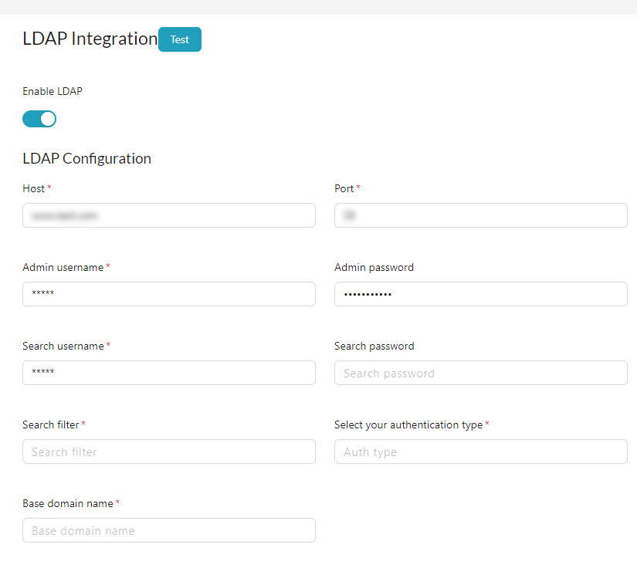The width and height of the screenshot is (637, 575).
Task: Click the Search password field
Action: coord(480,373)
